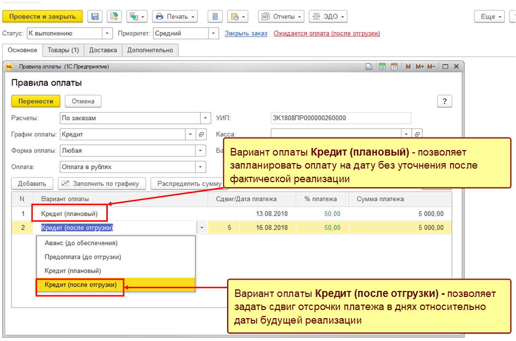The height and width of the screenshot is (341, 516).
Task: Expand the Расчеты dropdown
Action: [205, 118]
